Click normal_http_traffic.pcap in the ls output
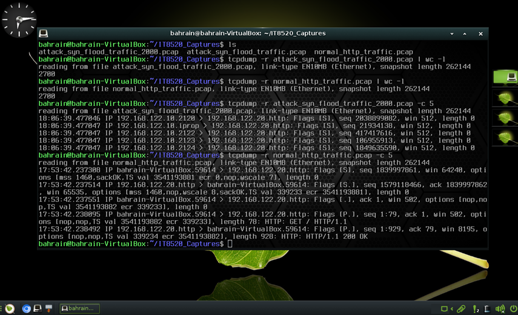The height and width of the screenshot is (315, 518). point(364,52)
